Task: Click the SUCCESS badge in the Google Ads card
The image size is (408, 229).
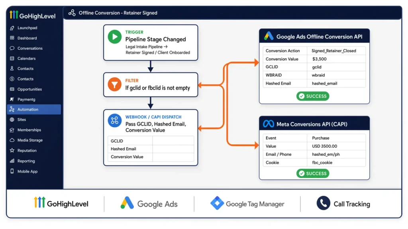Action: coord(313,96)
